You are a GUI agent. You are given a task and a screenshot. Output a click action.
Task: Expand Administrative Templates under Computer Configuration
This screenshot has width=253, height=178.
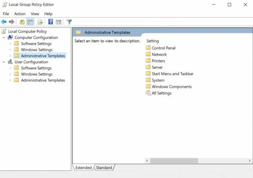click(10, 56)
